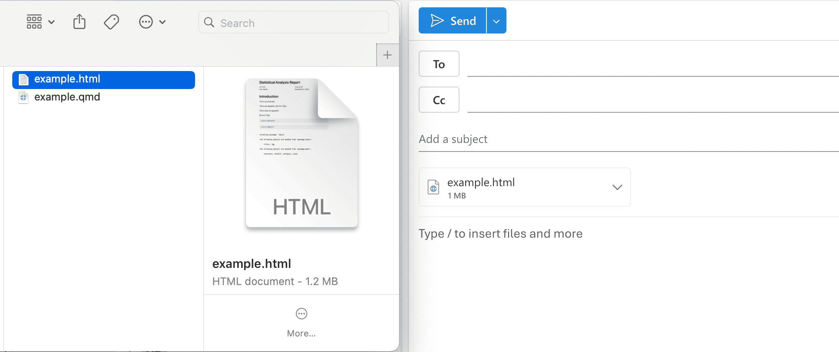Screen dimensions: 839x352
Task: Select example.html in the file list
Action: (x=67, y=79)
